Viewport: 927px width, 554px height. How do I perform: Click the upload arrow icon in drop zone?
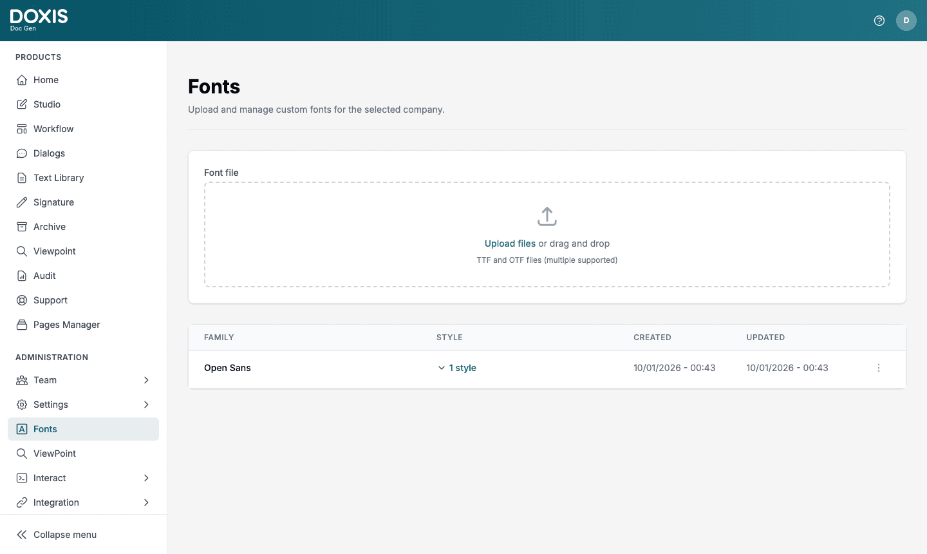pos(547,216)
